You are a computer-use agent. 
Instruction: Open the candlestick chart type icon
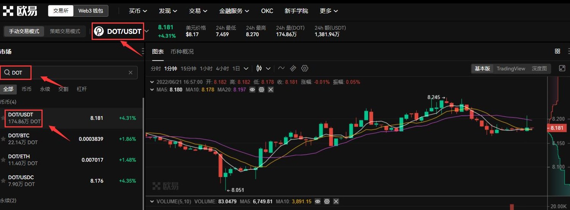click(x=259, y=68)
